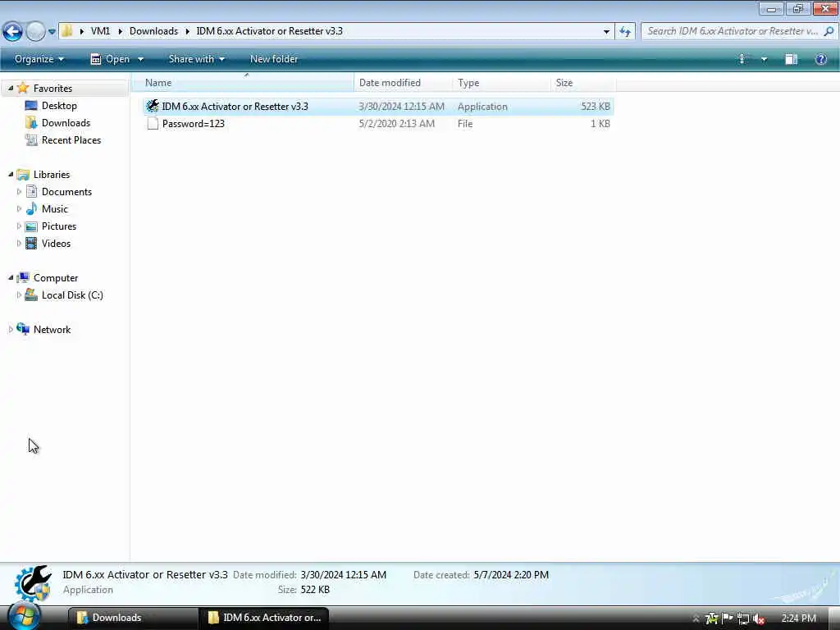Click the Music note icon

click(x=32, y=208)
